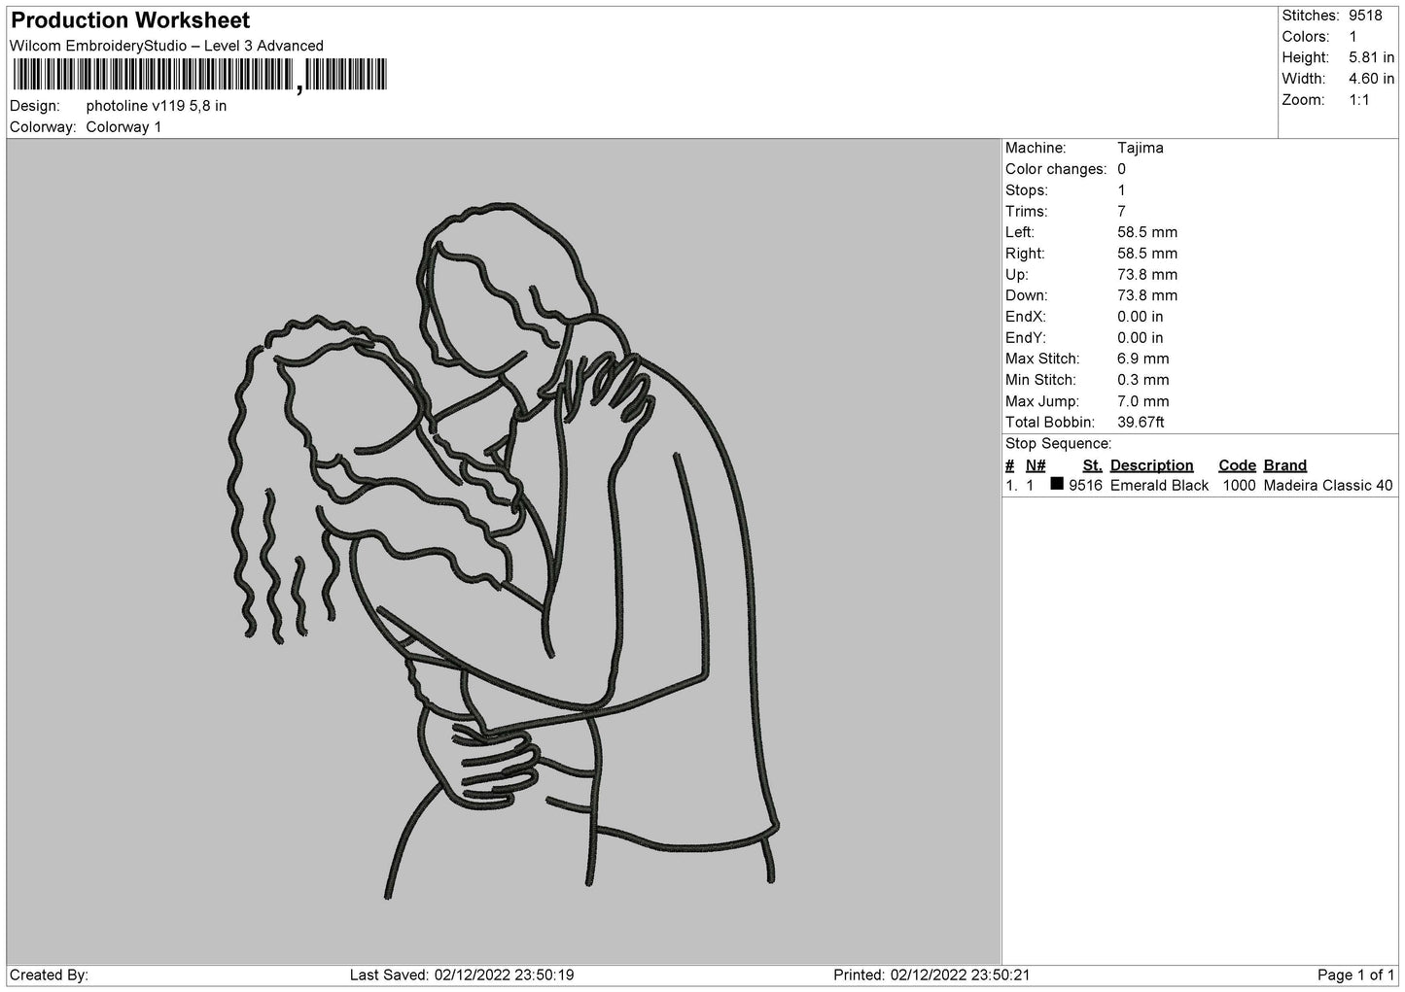The width and height of the screenshot is (1405, 992).
Task: Click the Emerald Black color swatch
Action: (1057, 484)
